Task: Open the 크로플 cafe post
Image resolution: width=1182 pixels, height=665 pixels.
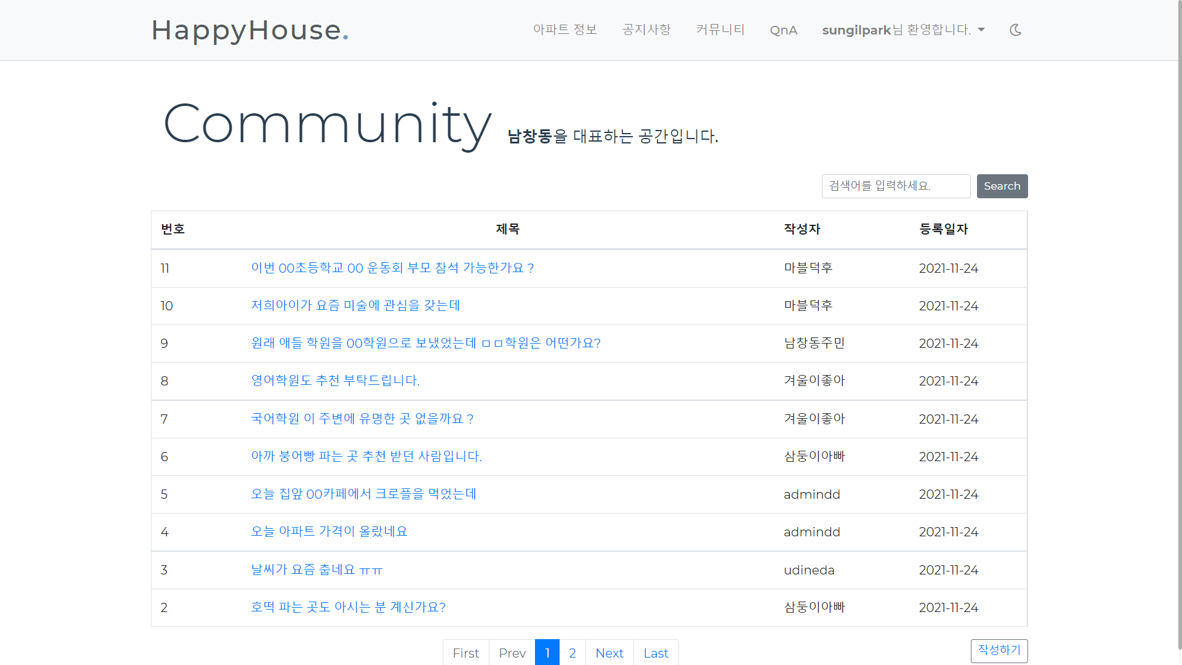Action: (364, 494)
